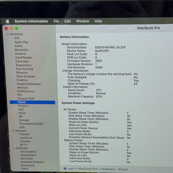Select Applications under Software

[28, 155]
